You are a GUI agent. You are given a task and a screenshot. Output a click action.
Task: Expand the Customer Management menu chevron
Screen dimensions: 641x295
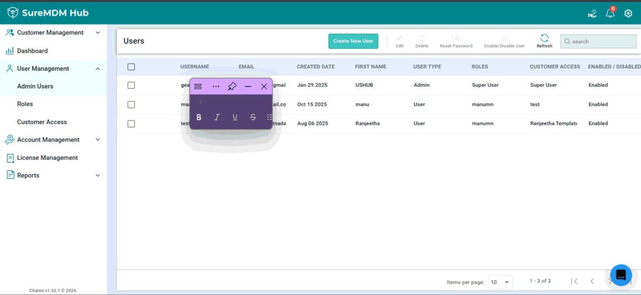[98, 33]
